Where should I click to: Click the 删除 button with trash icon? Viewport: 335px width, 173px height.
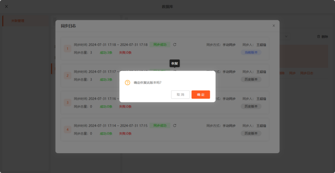click(x=322, y=37)
